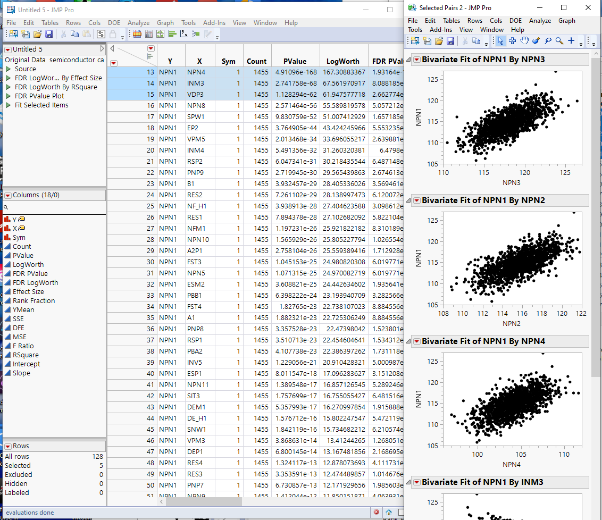Click the column filter search field

click(x=53, y=207)
